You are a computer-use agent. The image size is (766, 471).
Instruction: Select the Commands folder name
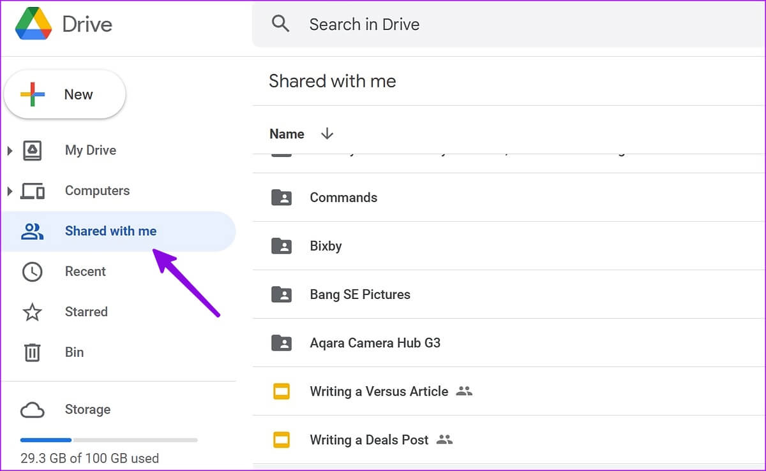point(343,198)
